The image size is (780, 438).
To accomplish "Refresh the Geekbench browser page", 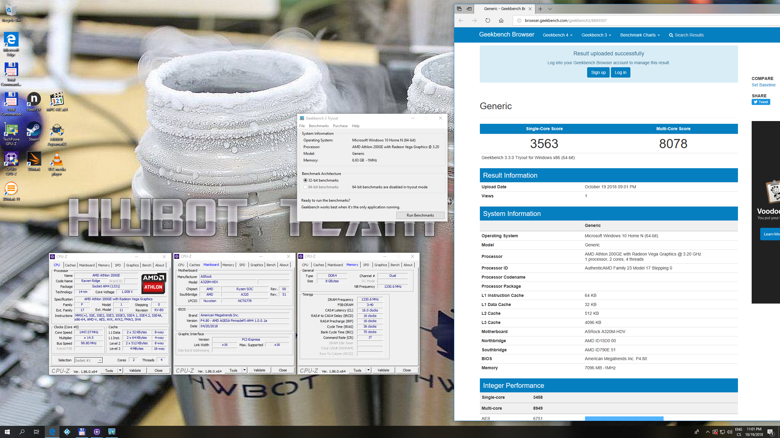I will coord(487,20).
